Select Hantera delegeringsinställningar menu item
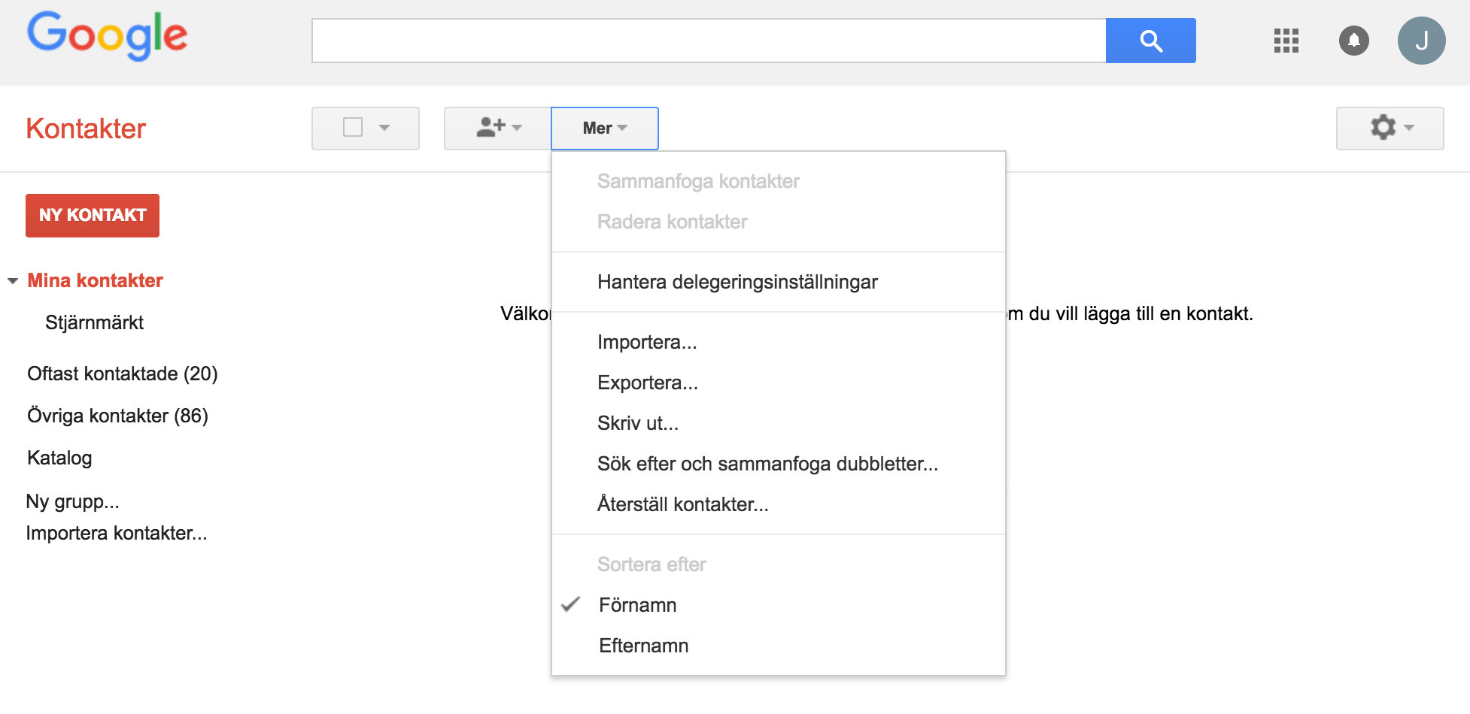Screen dimensions: 1470x714 (x=737, y=282)
